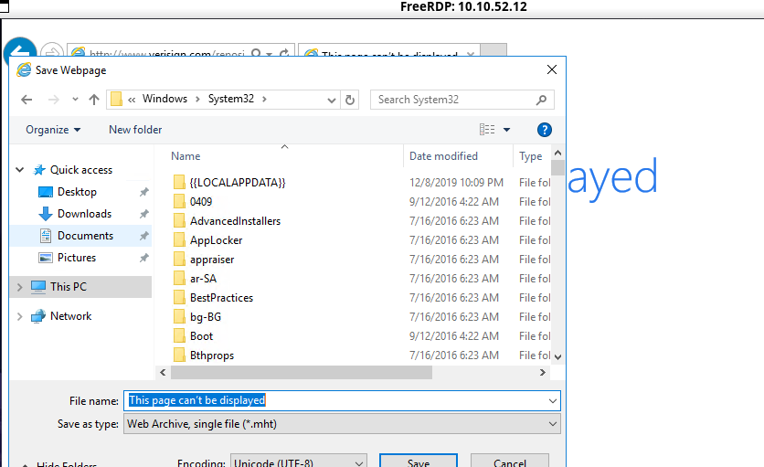Expand the This PC tree node
The image size is (764, 467).
coord(19,287)
